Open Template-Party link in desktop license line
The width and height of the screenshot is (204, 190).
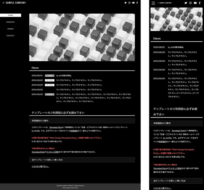click(38, 152)
